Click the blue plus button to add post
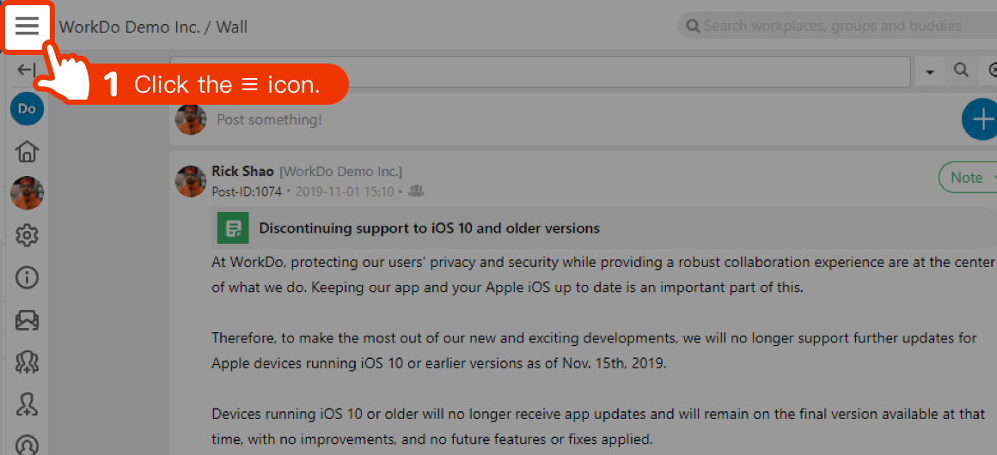Image resolution: width=997 pixels, height=455 pixels. coord(981,118)
